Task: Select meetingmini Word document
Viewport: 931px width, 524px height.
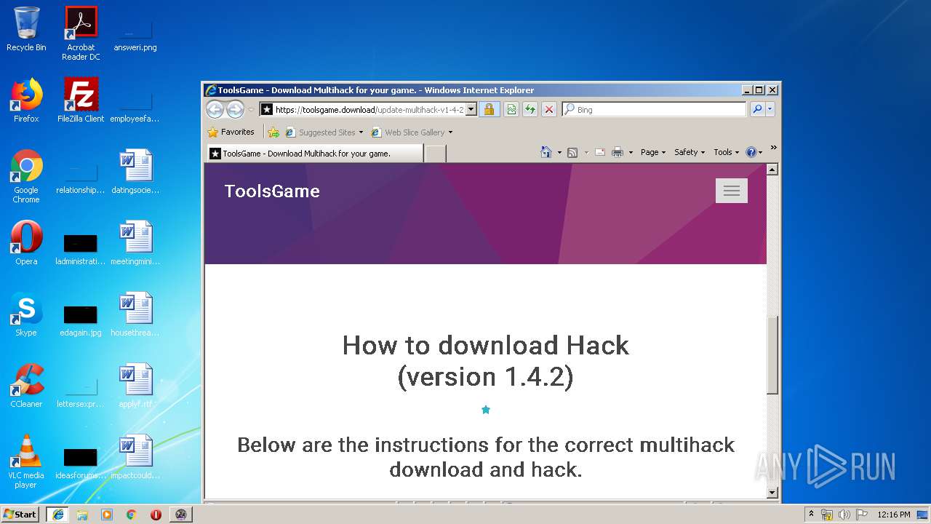Action: pyautogui.click(x=135, y=243)
